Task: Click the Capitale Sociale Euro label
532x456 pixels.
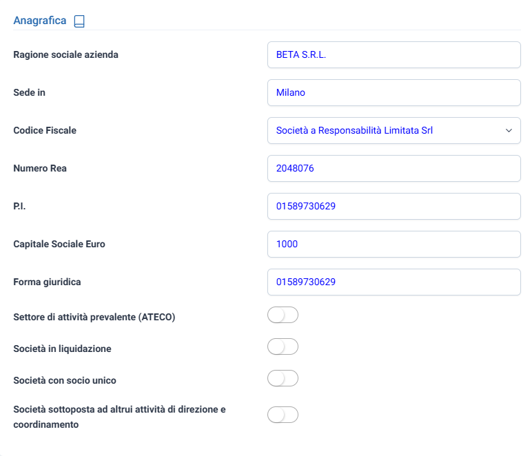Action: [x=59, y=244]
